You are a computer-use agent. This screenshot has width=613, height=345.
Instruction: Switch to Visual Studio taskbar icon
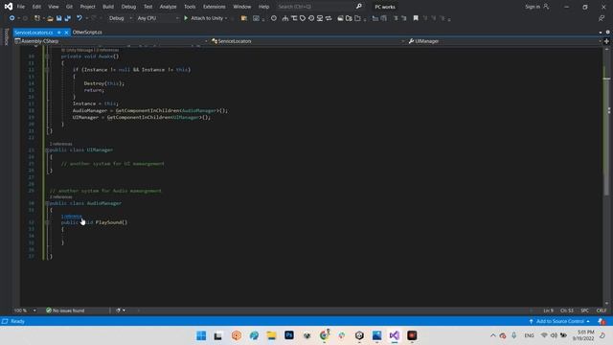[x=394, y=335]
